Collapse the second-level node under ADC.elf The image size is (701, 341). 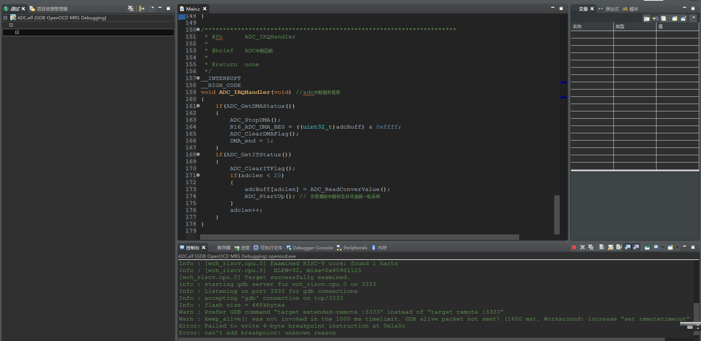tap(11, 25)
